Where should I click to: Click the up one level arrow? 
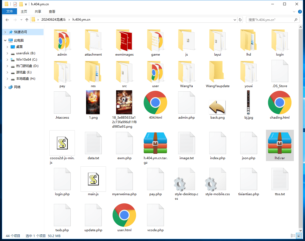(x=27, y=20)
